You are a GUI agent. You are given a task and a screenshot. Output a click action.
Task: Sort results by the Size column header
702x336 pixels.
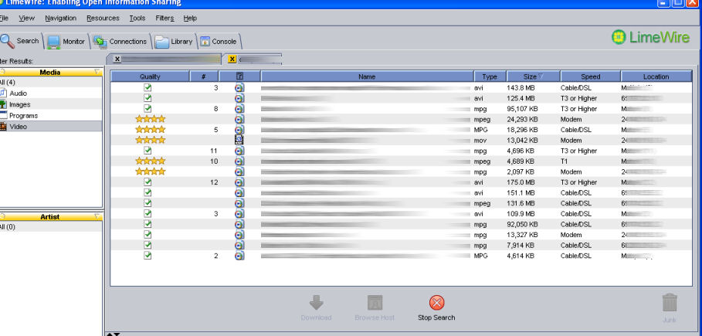532,76
